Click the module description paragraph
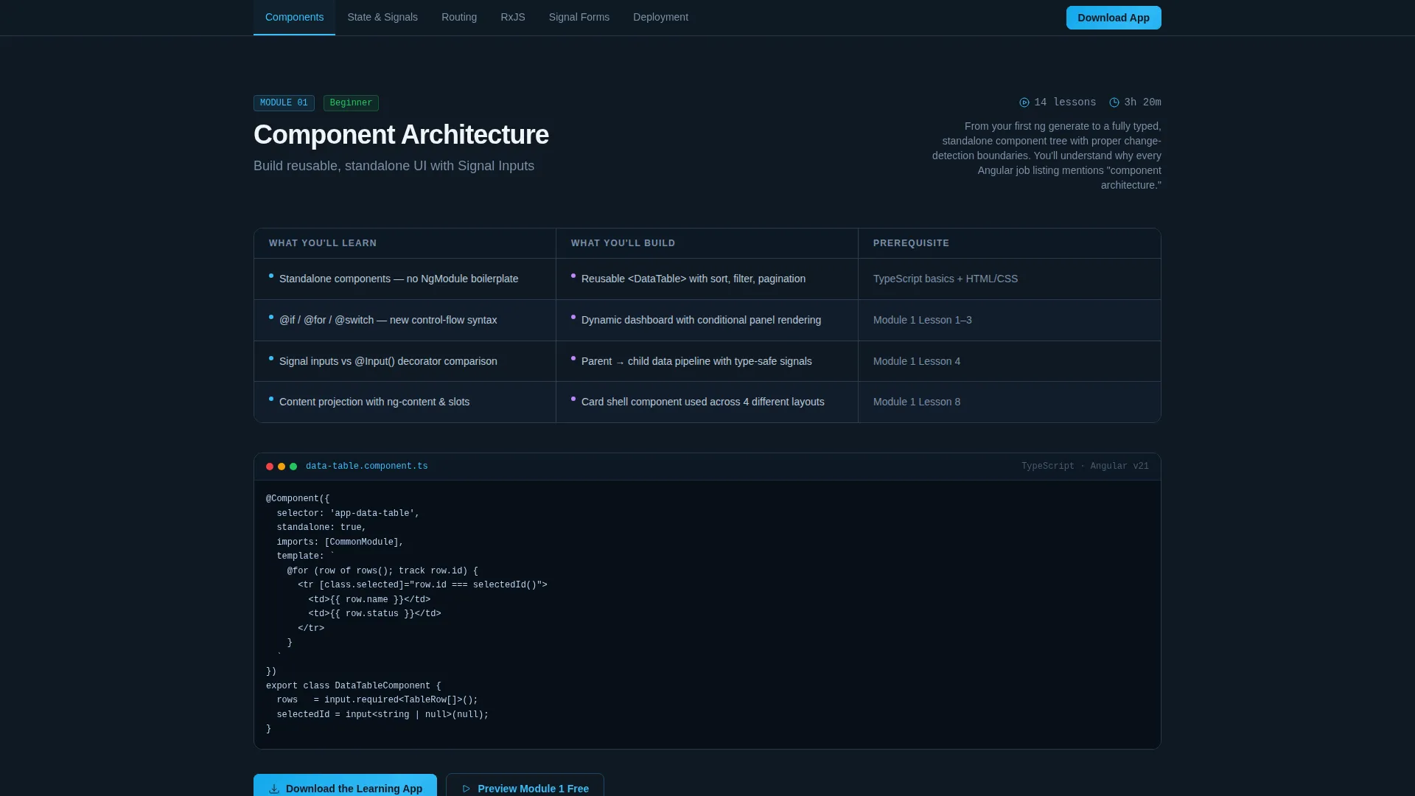The height and width of the screenshot is (796, 1415). click(x=1047, y=156)
